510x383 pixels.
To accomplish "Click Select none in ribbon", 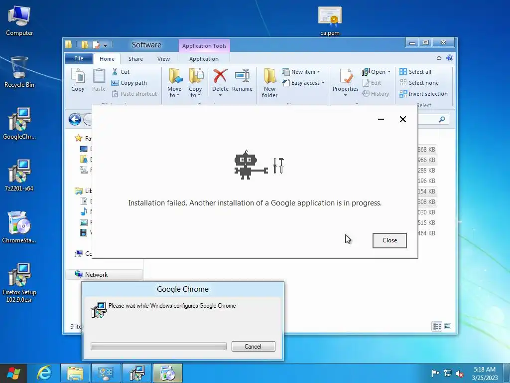I will tap(419, 83).
